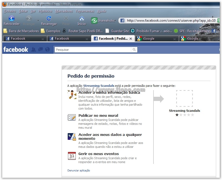Click the 'Pedido de permissão' title
The image size is (222, 180).
[x=91, y=76]
